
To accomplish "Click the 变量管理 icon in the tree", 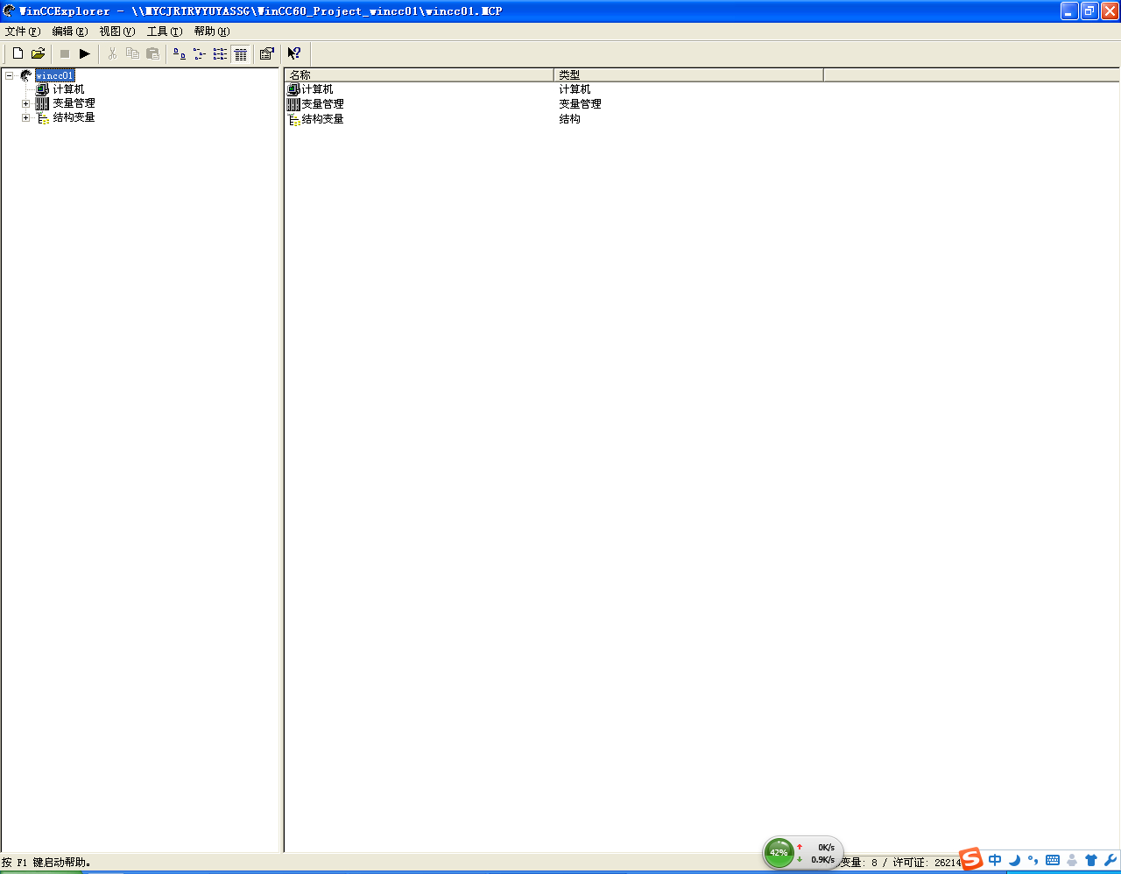I will [x=42, y=103].
